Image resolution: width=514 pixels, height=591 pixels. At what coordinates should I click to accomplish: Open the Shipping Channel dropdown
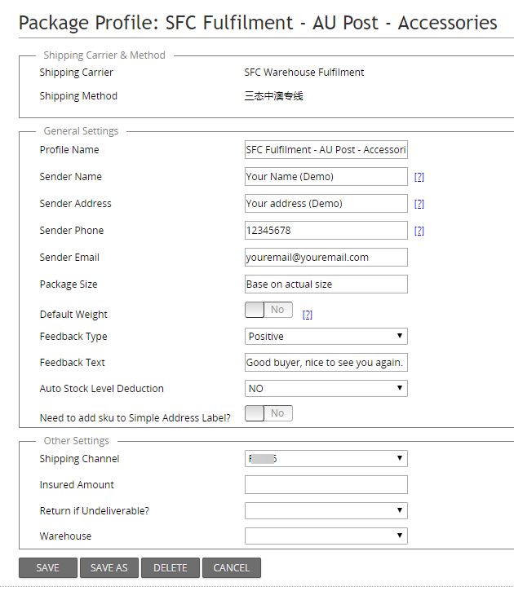[x=326, y=459]
